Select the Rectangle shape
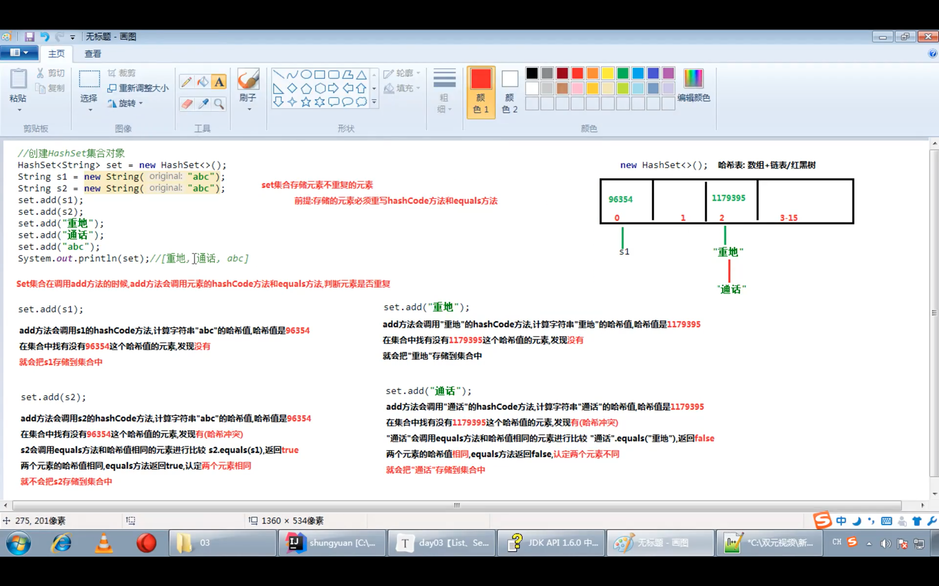The image size is (939, 586). point(320,75)
